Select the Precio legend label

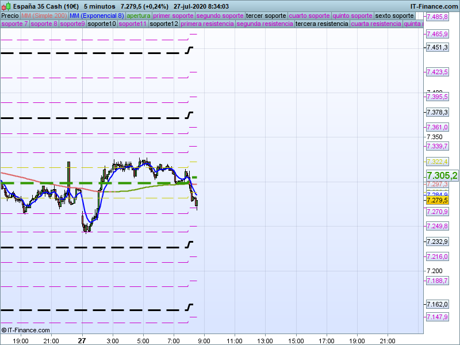pos(10,16)
